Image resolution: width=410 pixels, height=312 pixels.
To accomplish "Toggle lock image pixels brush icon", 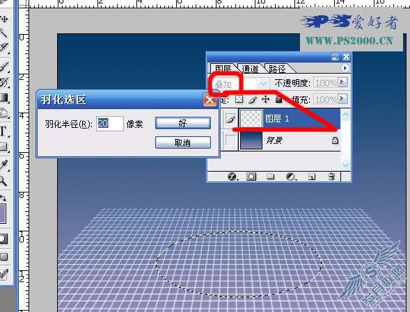I will pos(252,99).
